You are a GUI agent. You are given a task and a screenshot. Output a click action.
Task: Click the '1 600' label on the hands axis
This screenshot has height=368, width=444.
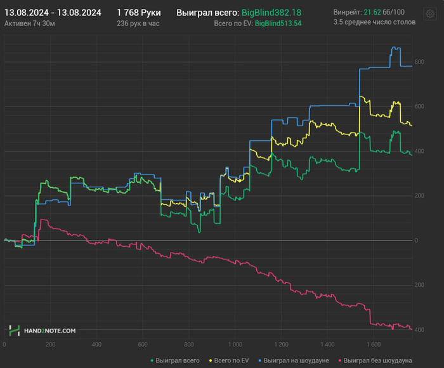pos(374,345)
